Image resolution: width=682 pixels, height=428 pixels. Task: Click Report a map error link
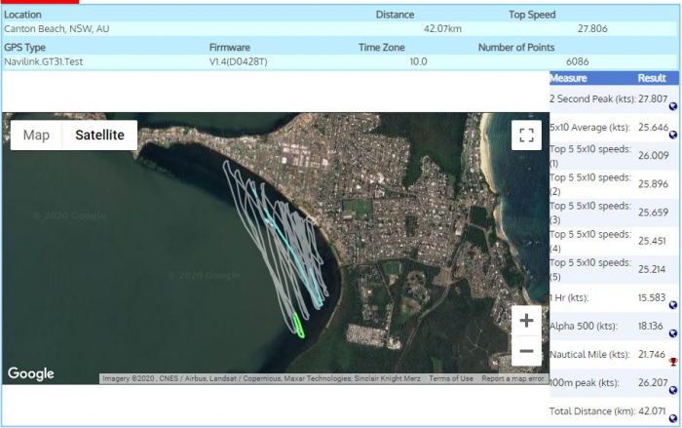click(x=512, y=378)
